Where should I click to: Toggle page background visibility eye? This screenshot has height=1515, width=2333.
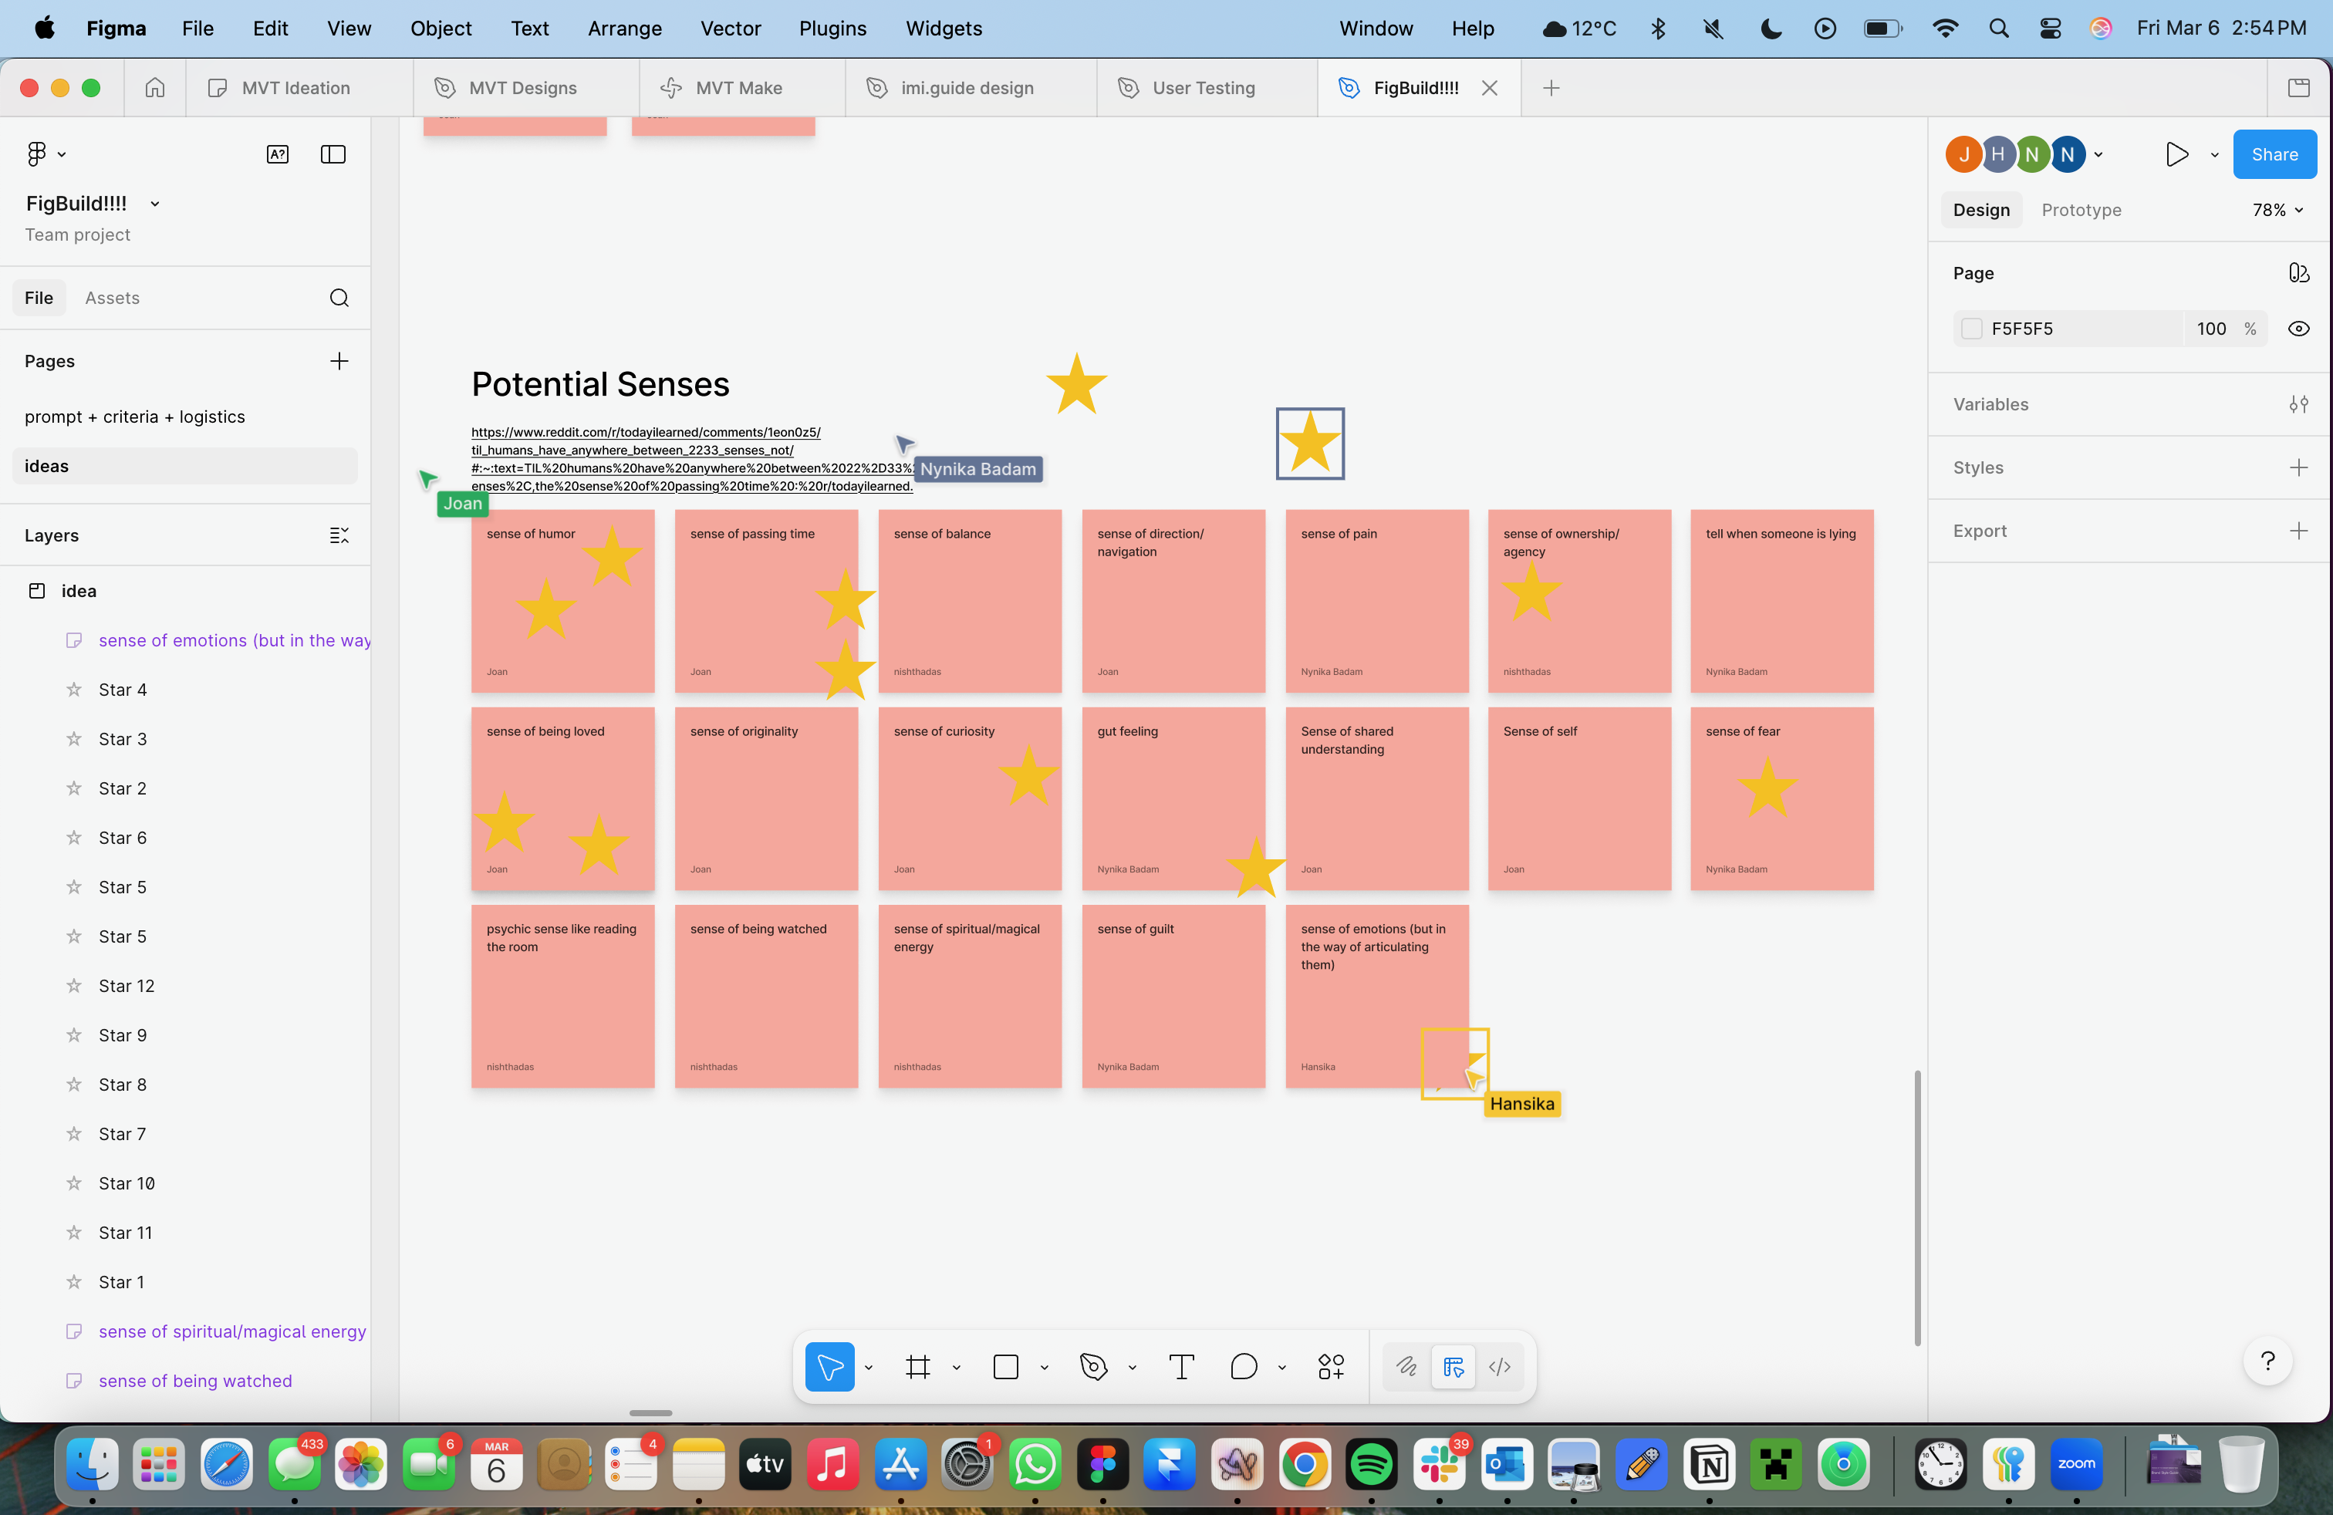pos(2298,329)
